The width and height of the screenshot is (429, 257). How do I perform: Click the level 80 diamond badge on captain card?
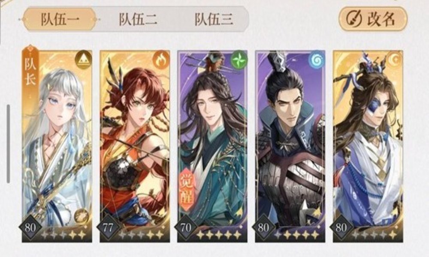point(30,227)
